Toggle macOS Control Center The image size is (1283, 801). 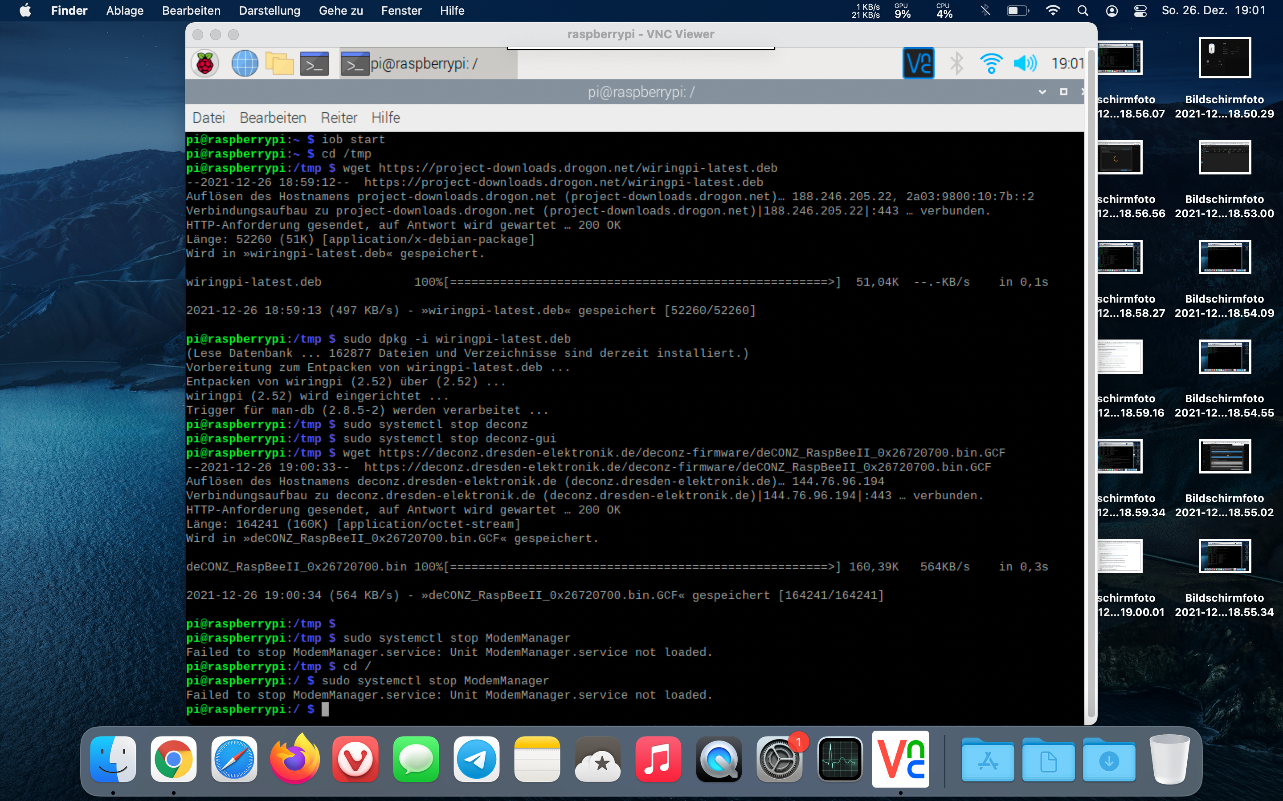point(1140,11)
